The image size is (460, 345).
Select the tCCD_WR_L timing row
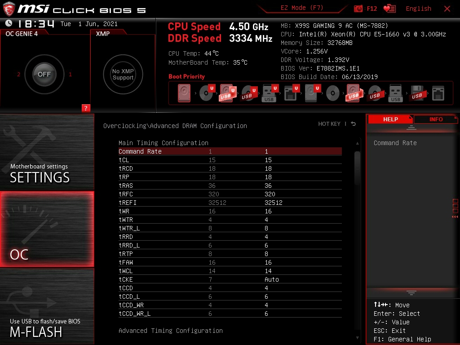(230, 313)
